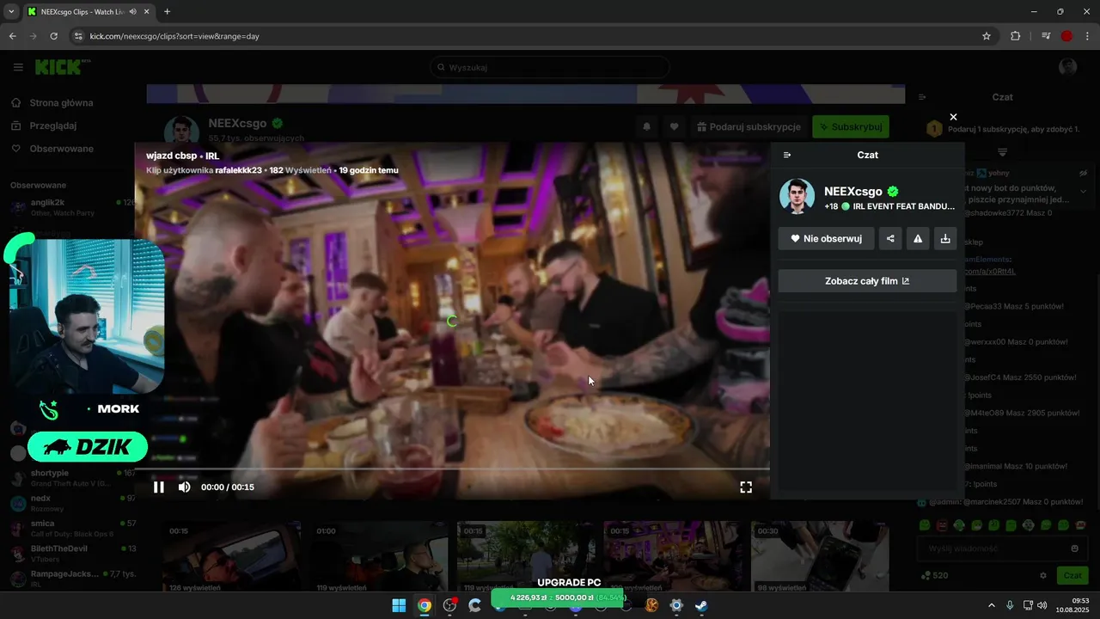Bookmark this page with the star icon
1100x619 pixels.
pos(987,36)
